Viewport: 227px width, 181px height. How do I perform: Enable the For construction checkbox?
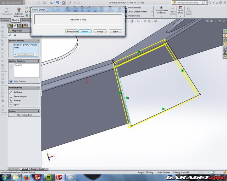(15, 115)
